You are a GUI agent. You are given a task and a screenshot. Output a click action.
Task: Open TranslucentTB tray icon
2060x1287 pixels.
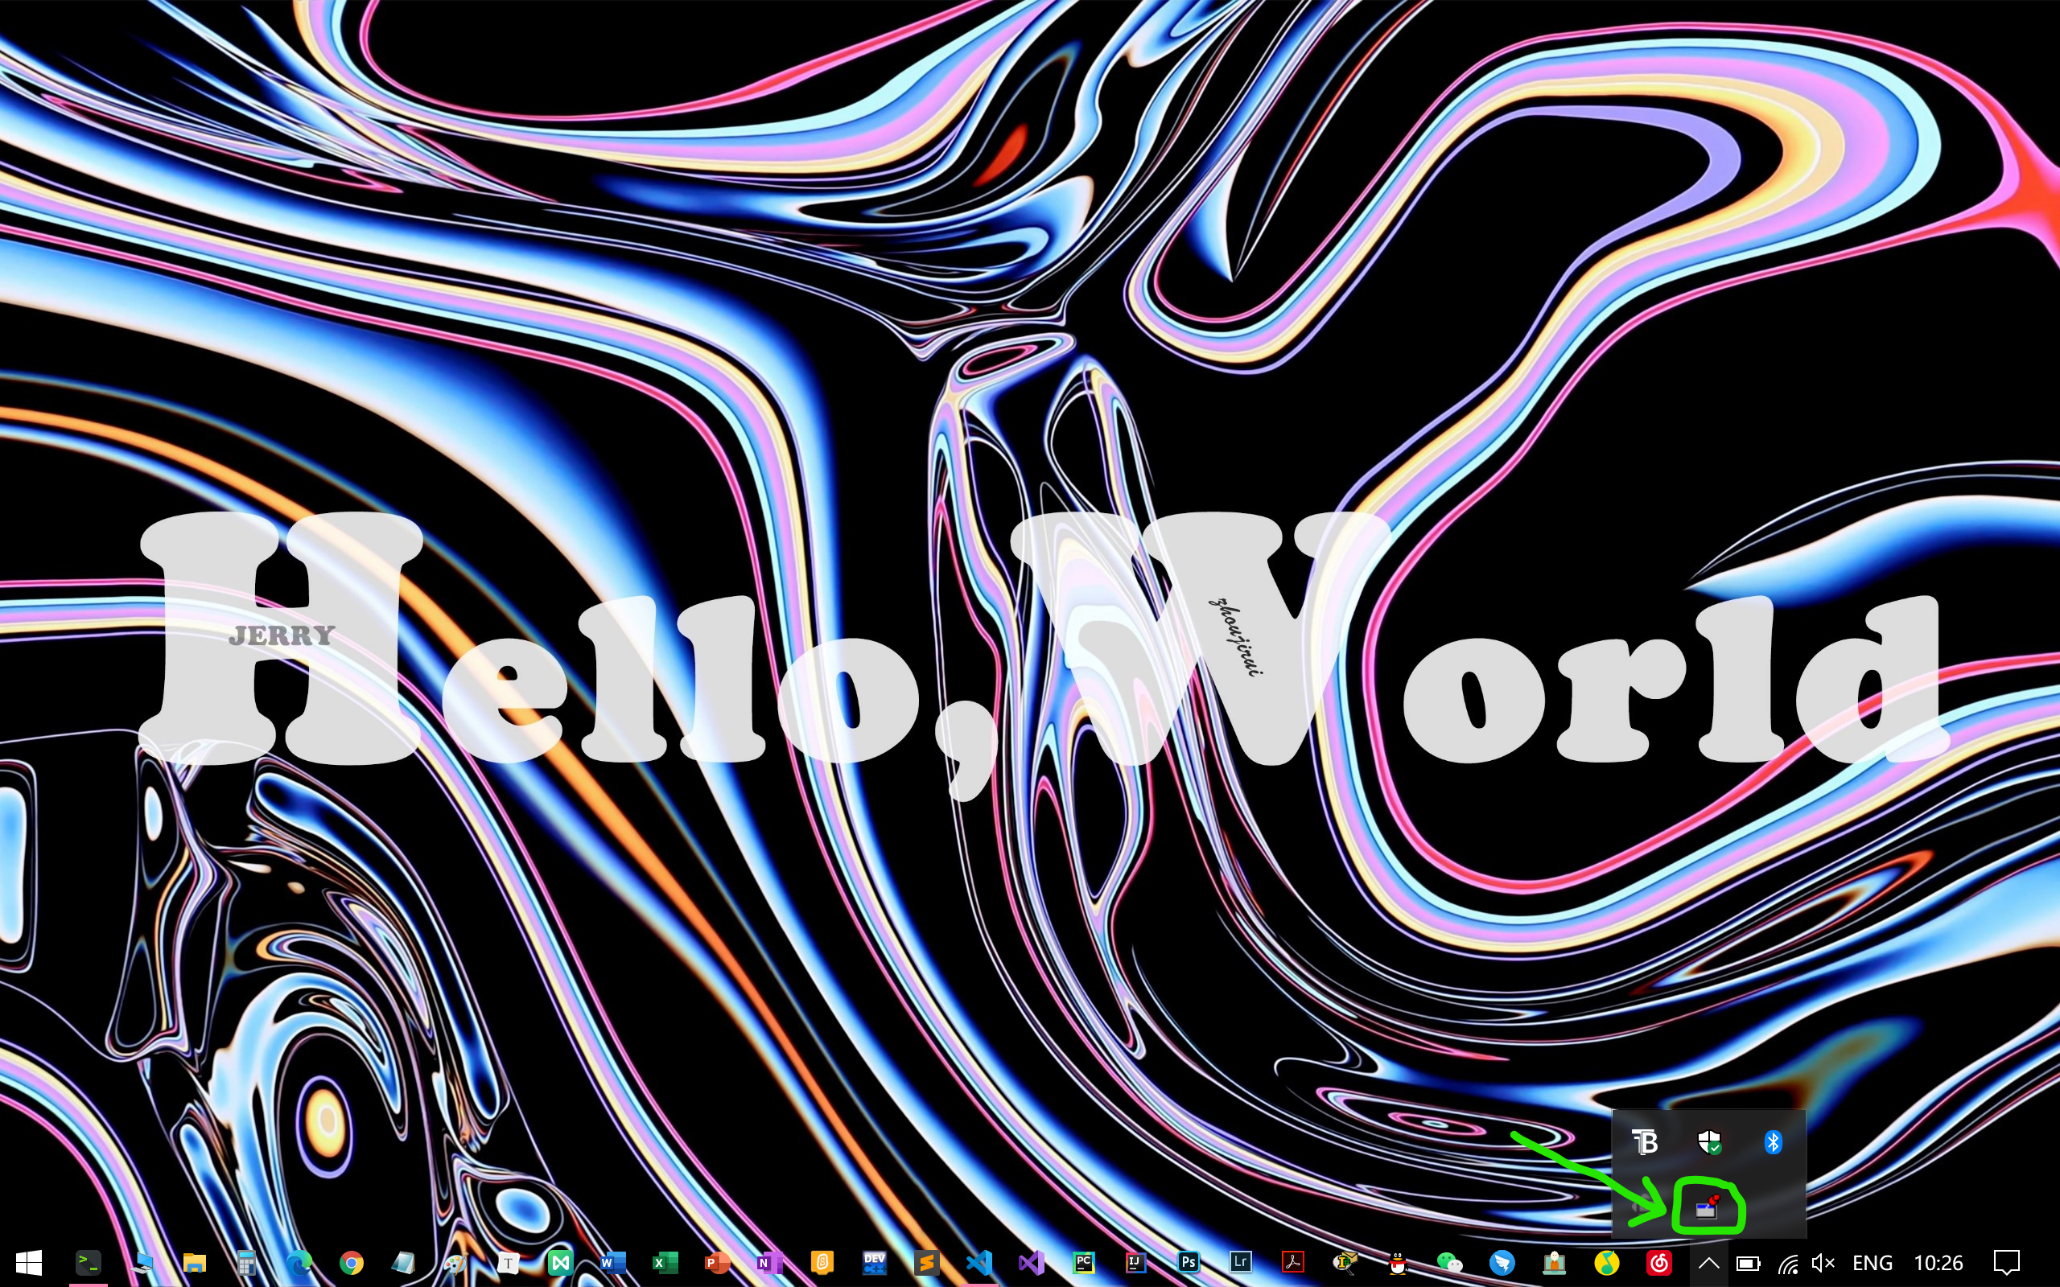pos(1645,1141)
